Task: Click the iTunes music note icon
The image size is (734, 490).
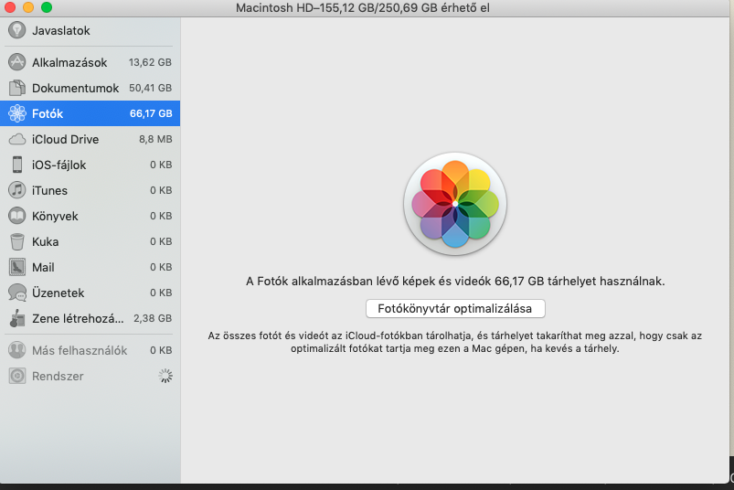Action: (16, 190)
